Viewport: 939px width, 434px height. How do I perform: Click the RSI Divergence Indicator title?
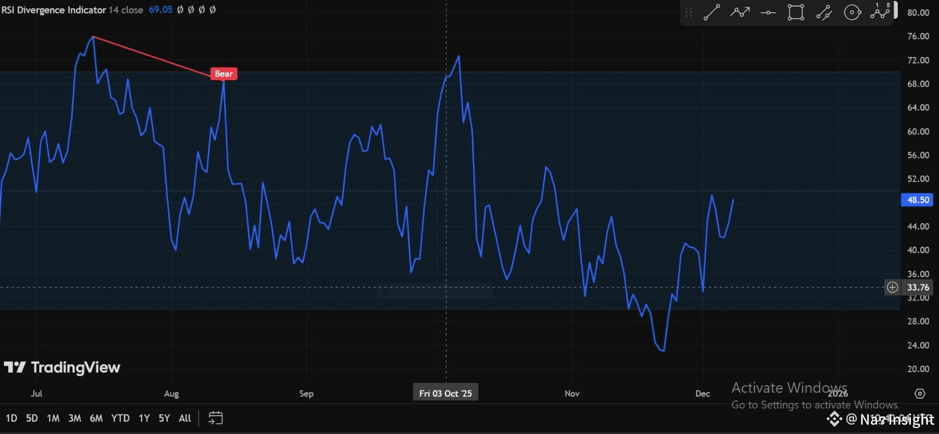[53, 10]
